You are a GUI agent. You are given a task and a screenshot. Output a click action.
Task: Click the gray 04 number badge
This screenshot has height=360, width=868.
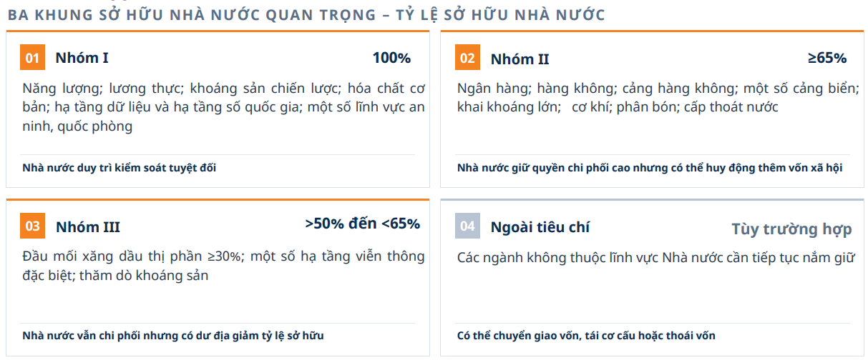pyautogui.click(x=467, y=226)
